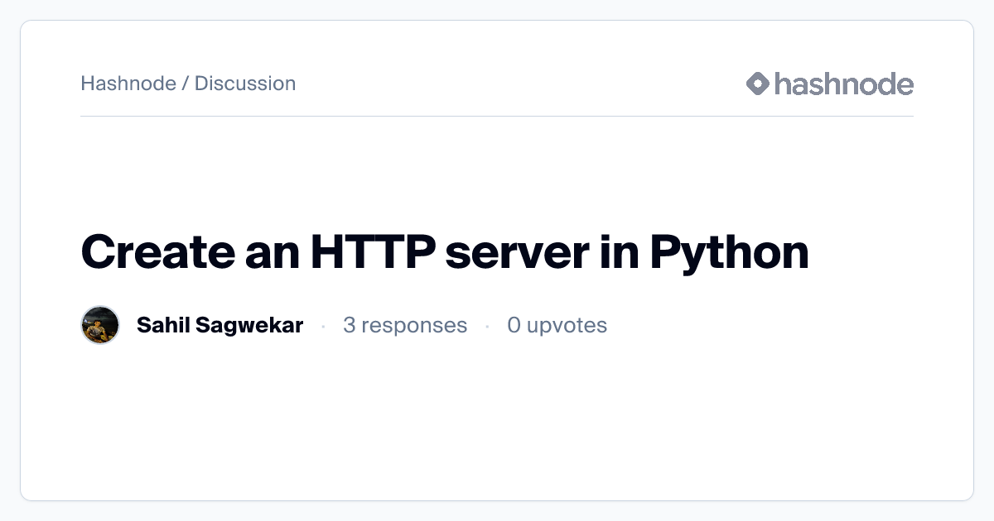Screen dimensions: 994x521
Task: Click the digit 0 before upvotes
Action: click(x=514, y=325)
